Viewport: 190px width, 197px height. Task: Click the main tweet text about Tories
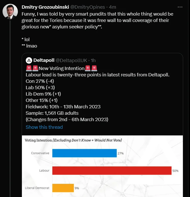[97, 20]
